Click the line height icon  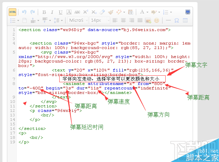[57, 20]
